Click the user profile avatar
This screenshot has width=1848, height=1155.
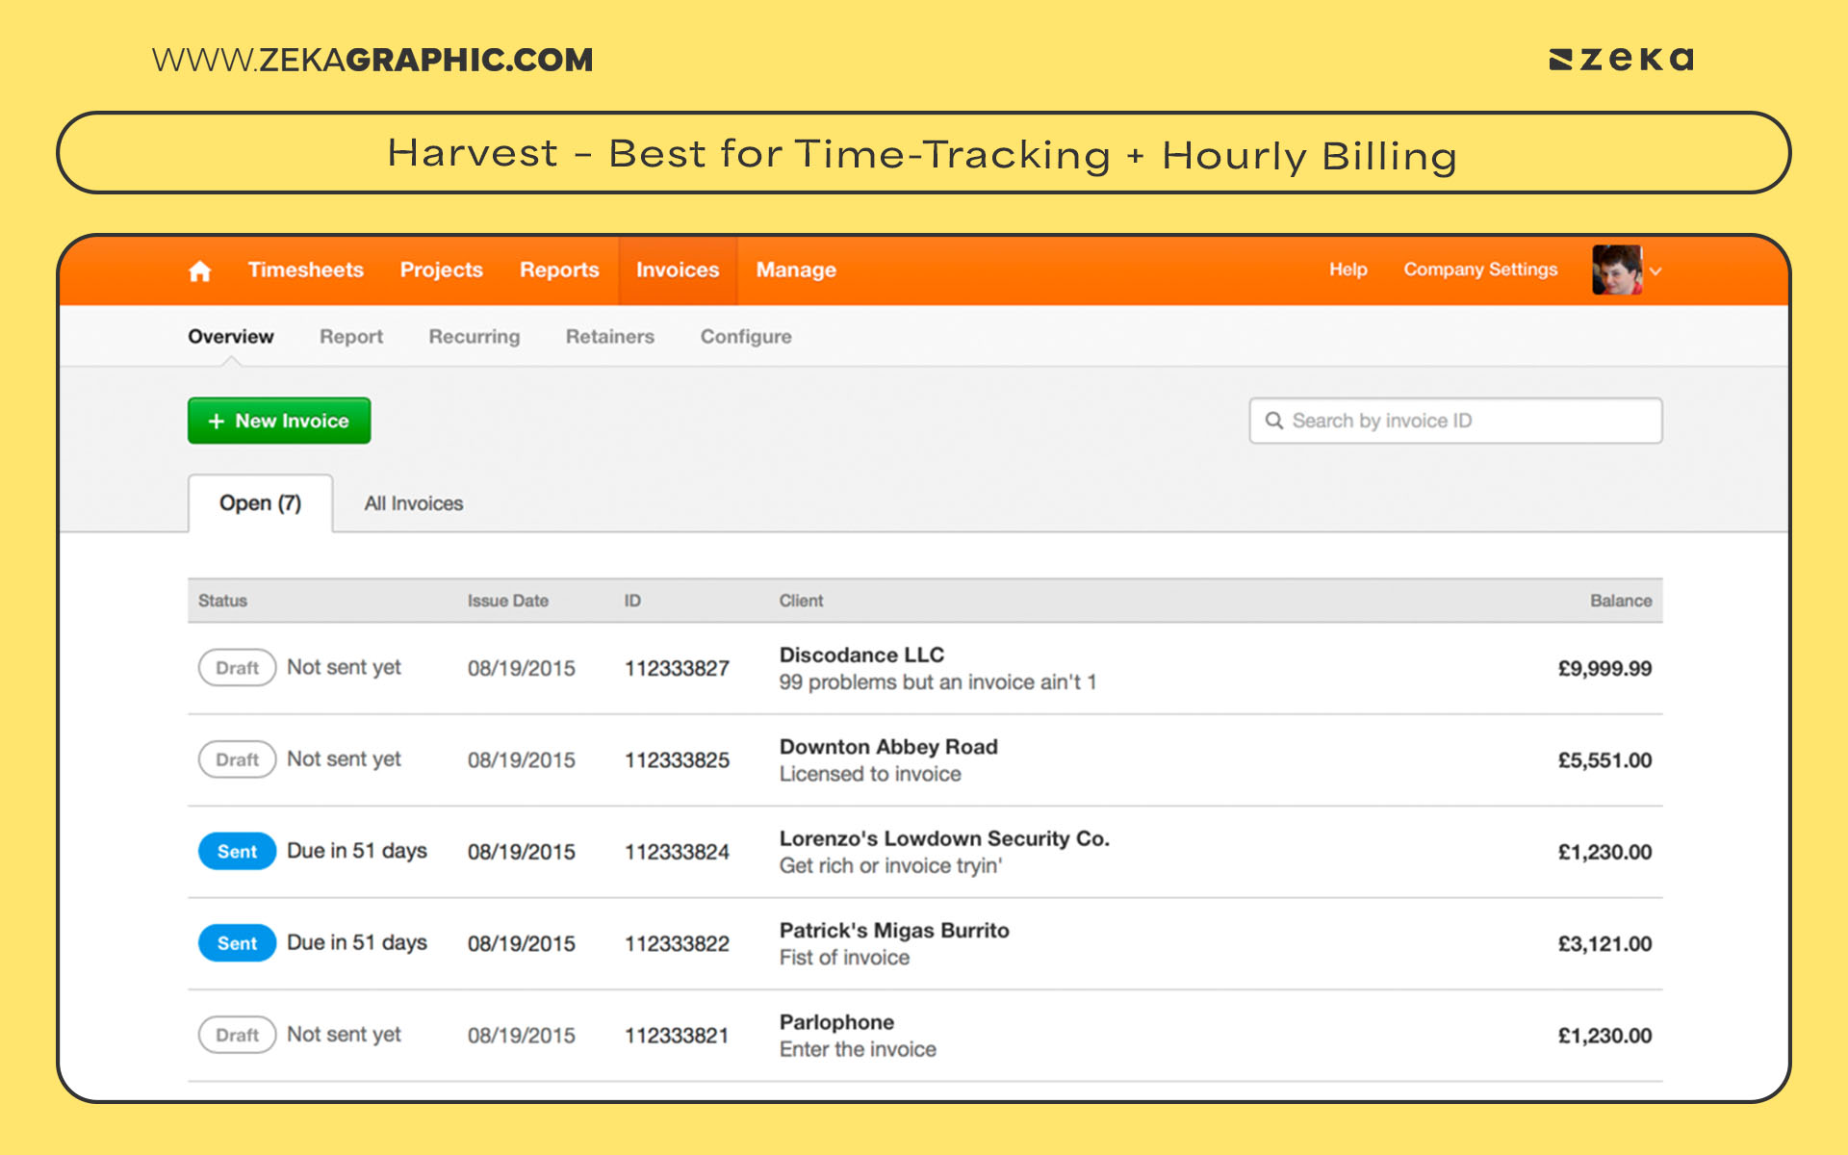(x=1618, y=270)
